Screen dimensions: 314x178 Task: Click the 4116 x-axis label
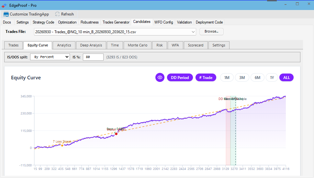coord(286,169)
